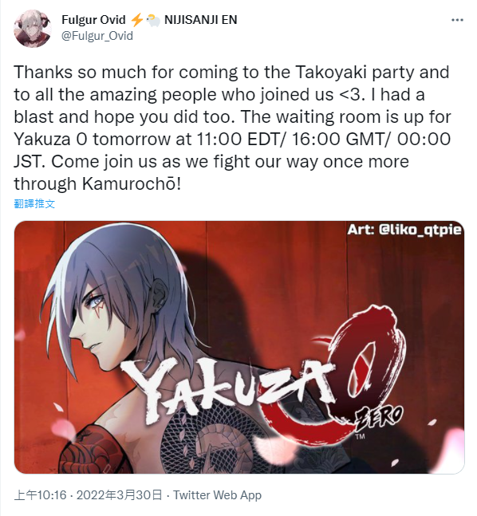Click the lightning bolt emoji beside the name
The image size is (477, 516).
pyautogui.click(x=137, y=20)
